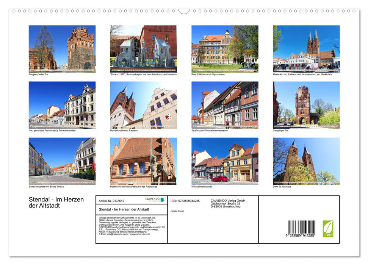The height and width of the screenshot is (265, 368).
Task: Click the Rudolf-Hildebrandt-Gymnasium photo
Action: (225, 49)
